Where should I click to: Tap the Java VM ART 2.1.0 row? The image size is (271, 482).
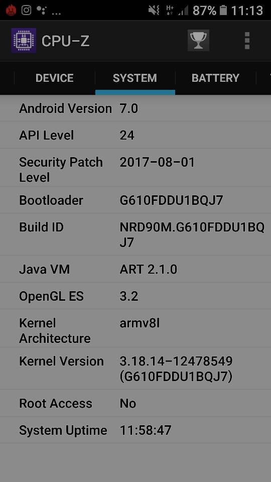tap(135, 269)
